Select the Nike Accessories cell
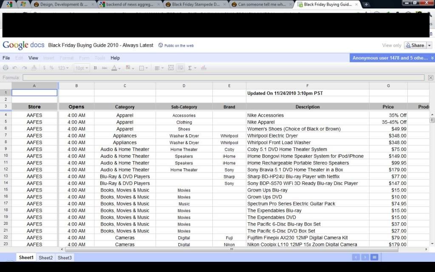The height and width of the screenshot is (272, 435). (308, 115)
